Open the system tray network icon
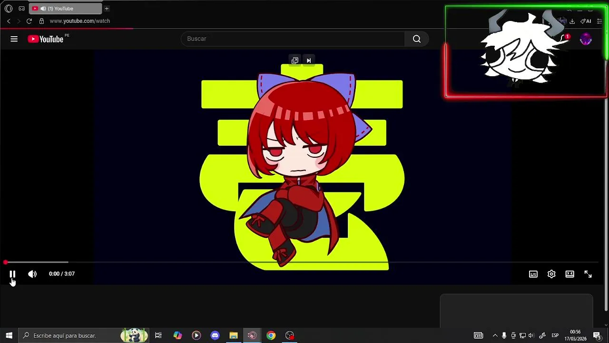Viewport: 609px width, 343px height. coord(522,335)
